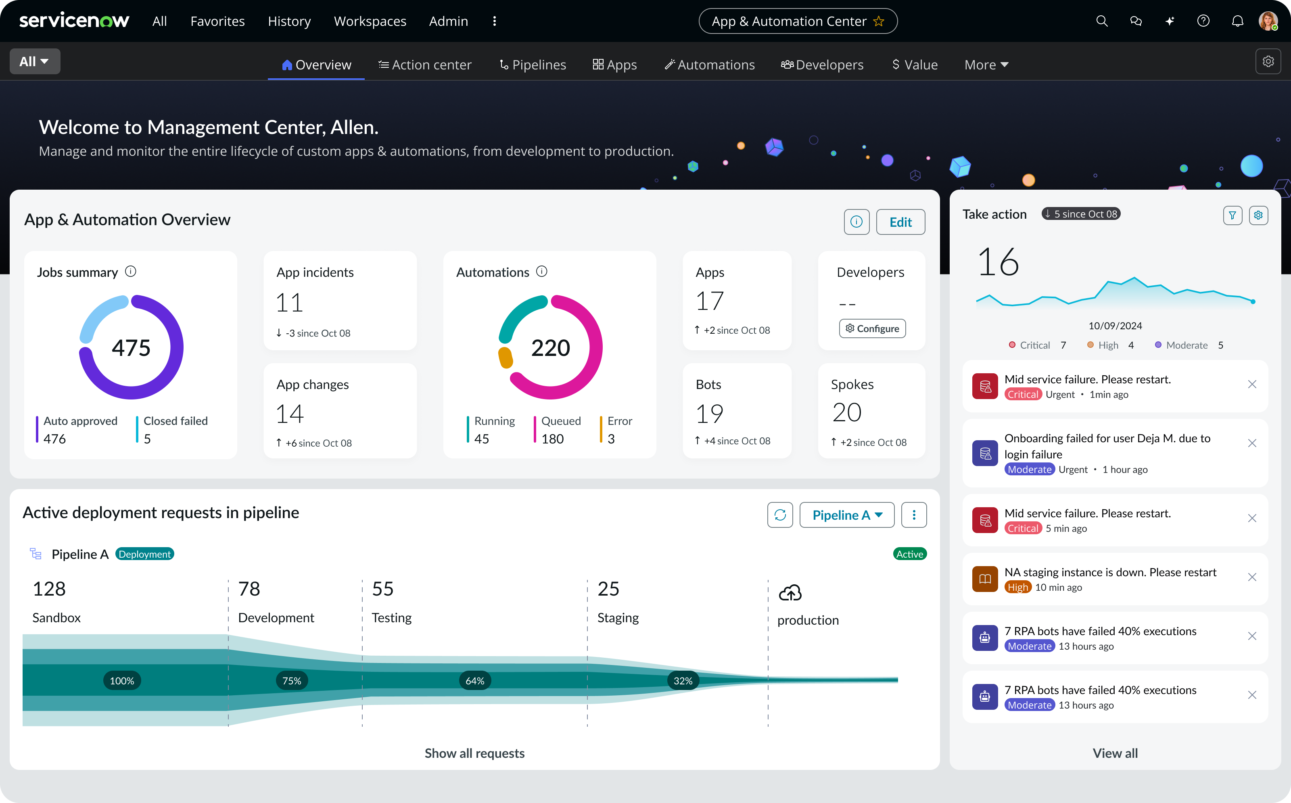Open the All menu in top navigation
The width and height of the screenshot is (1291, 803).
point(159,21)
